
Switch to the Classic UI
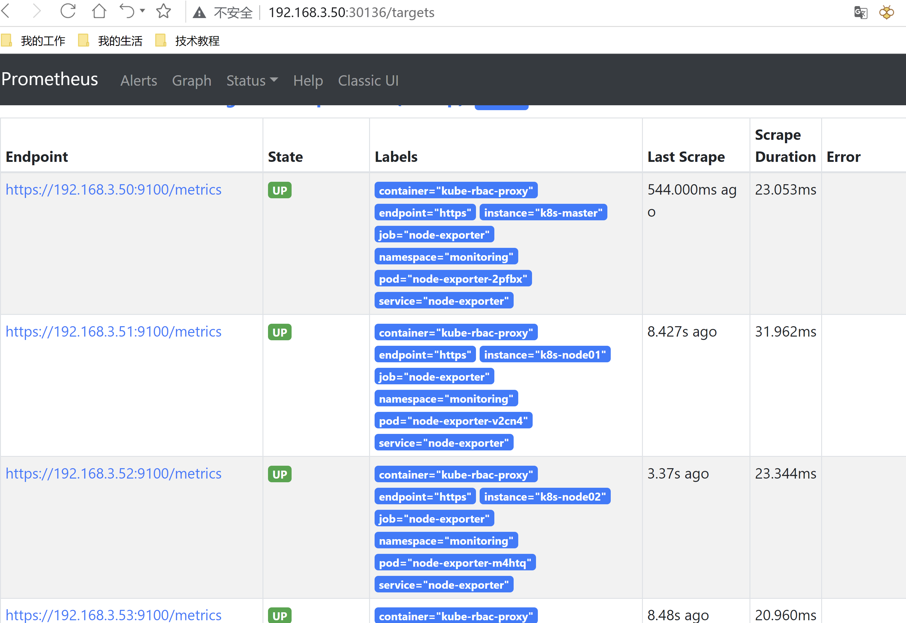(368, 81)
